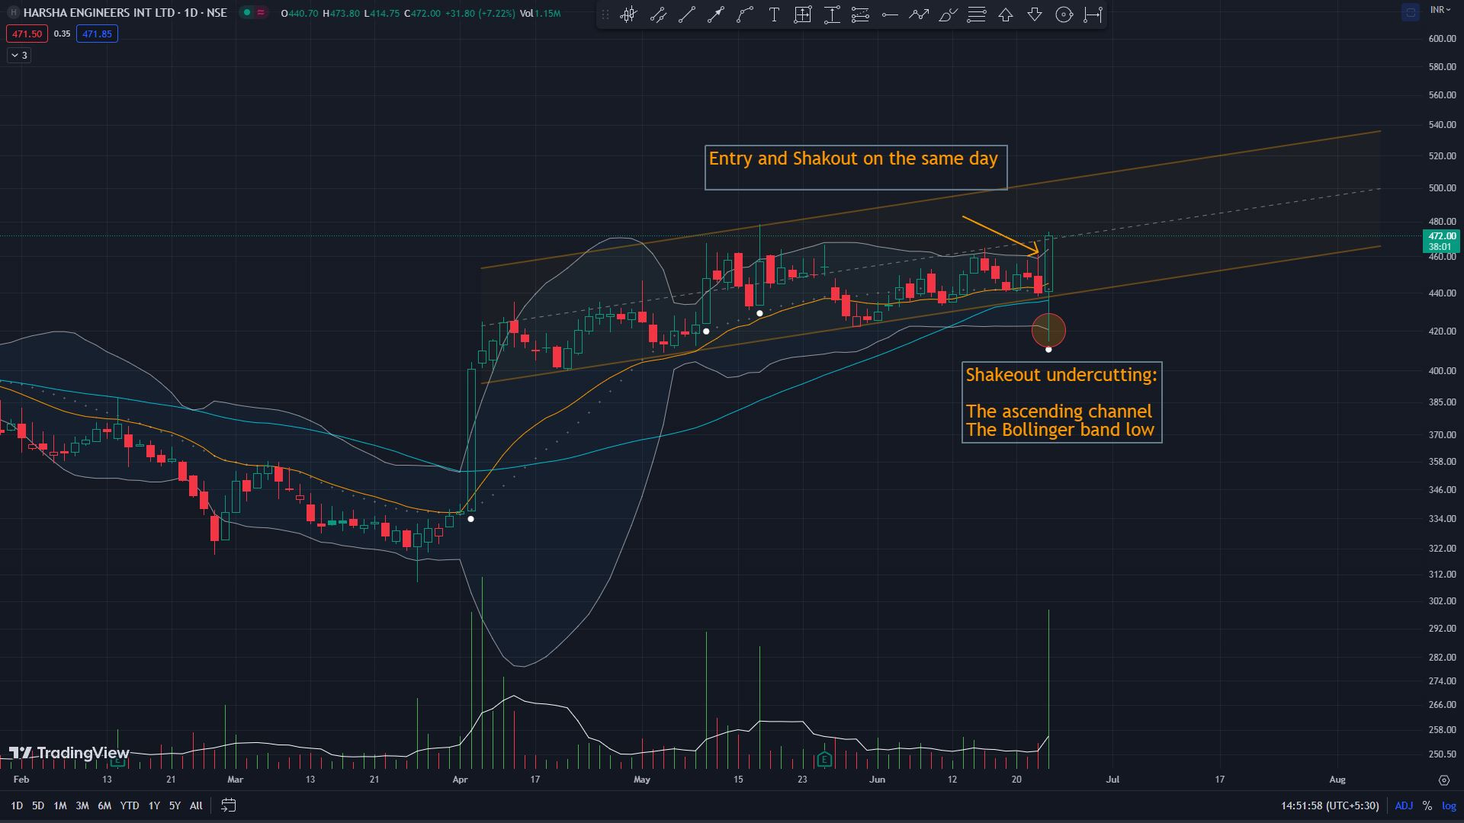Select the Arrow Mark Down icon
This screenshot has height=823, width=1464.
pyautogui.click(x=1034, y=14)
